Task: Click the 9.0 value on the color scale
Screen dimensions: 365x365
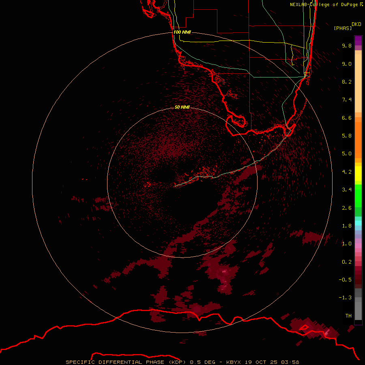Action: click(x=347, y=64)
